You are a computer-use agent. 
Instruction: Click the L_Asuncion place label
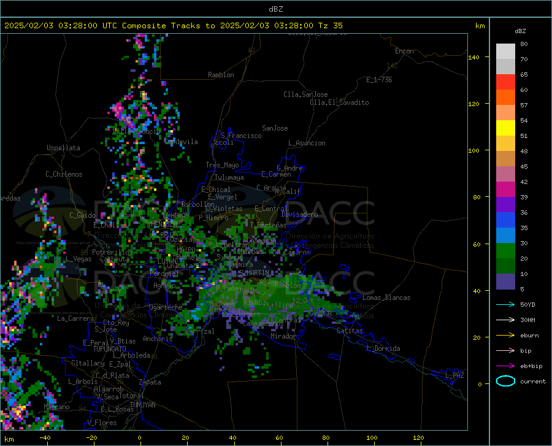307,143
